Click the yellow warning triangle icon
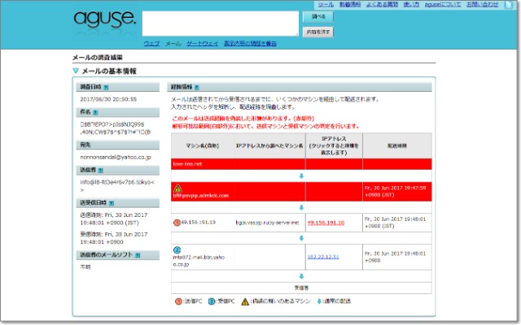This screenshot has width=521, height=325. (177, 188)
